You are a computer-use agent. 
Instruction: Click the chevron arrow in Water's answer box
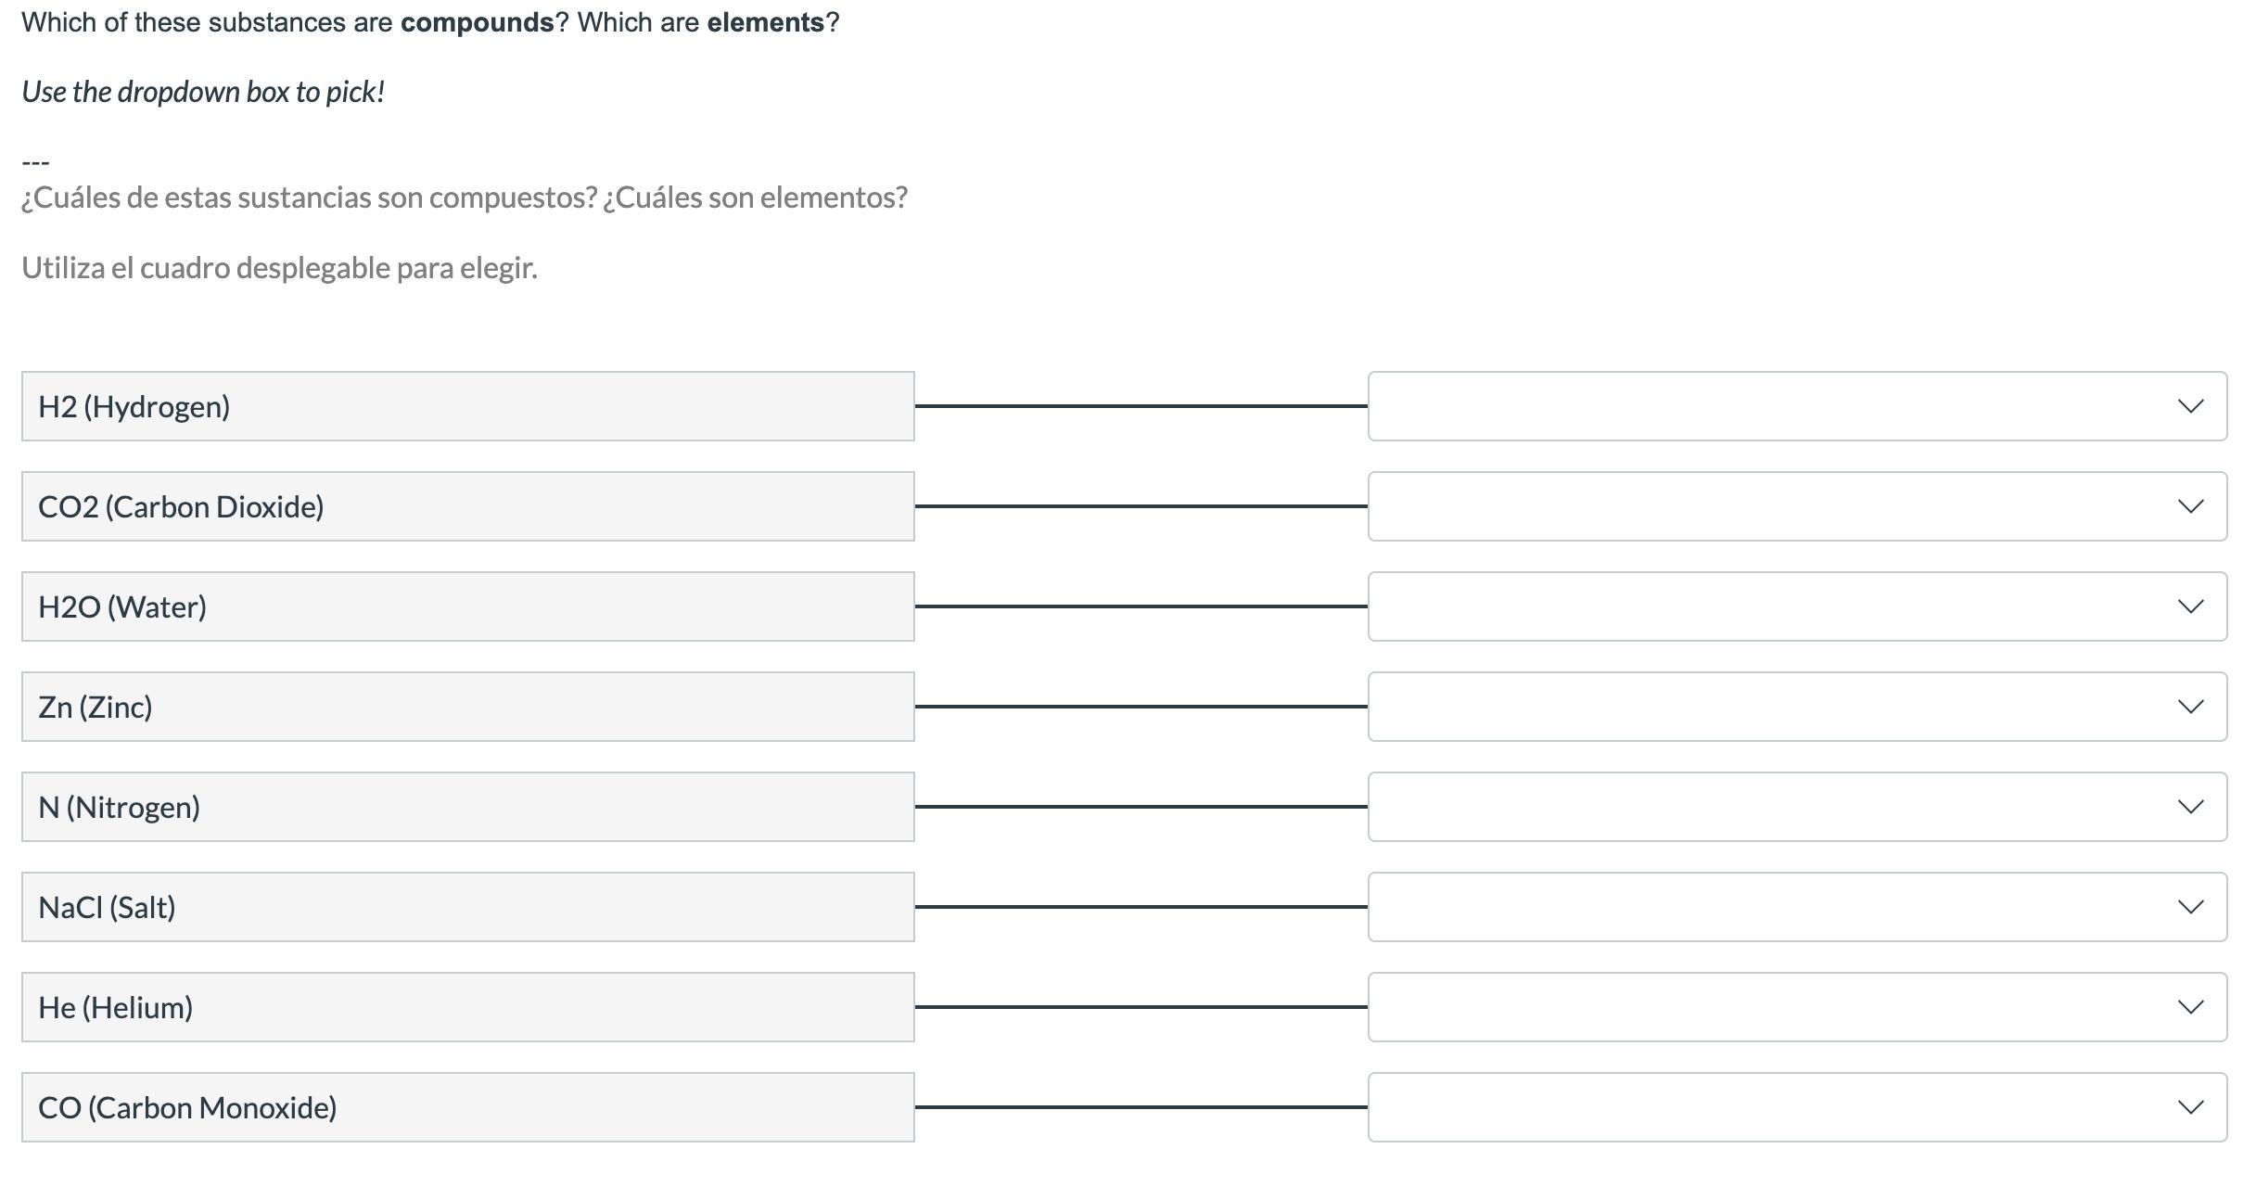coord(2190,606)
